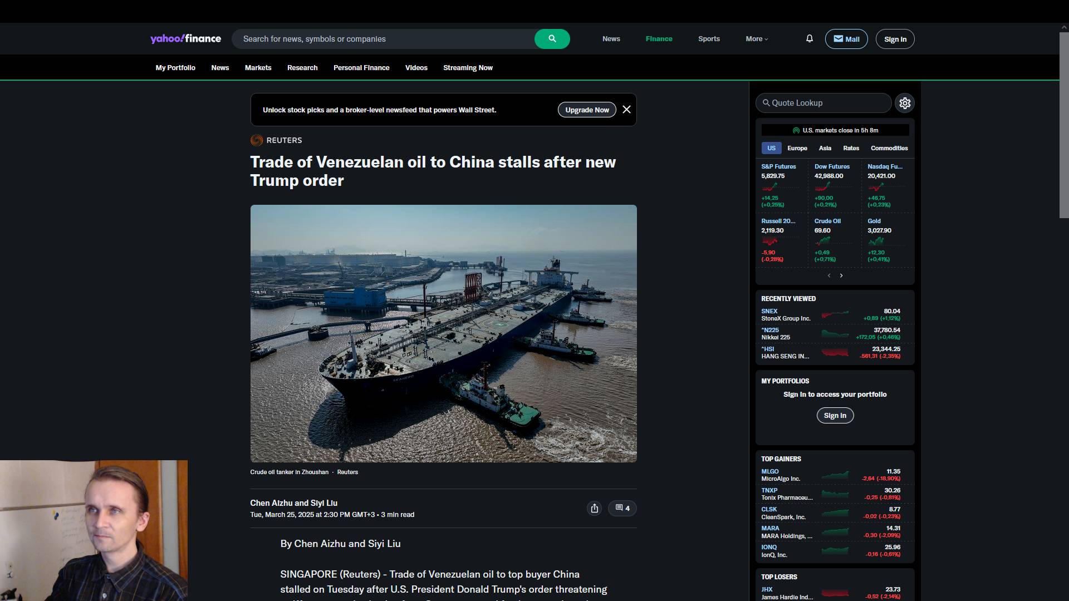Open the notifications bell icon
The image size is (1069, 601).
pyautogui.click(x=810, y=38)
